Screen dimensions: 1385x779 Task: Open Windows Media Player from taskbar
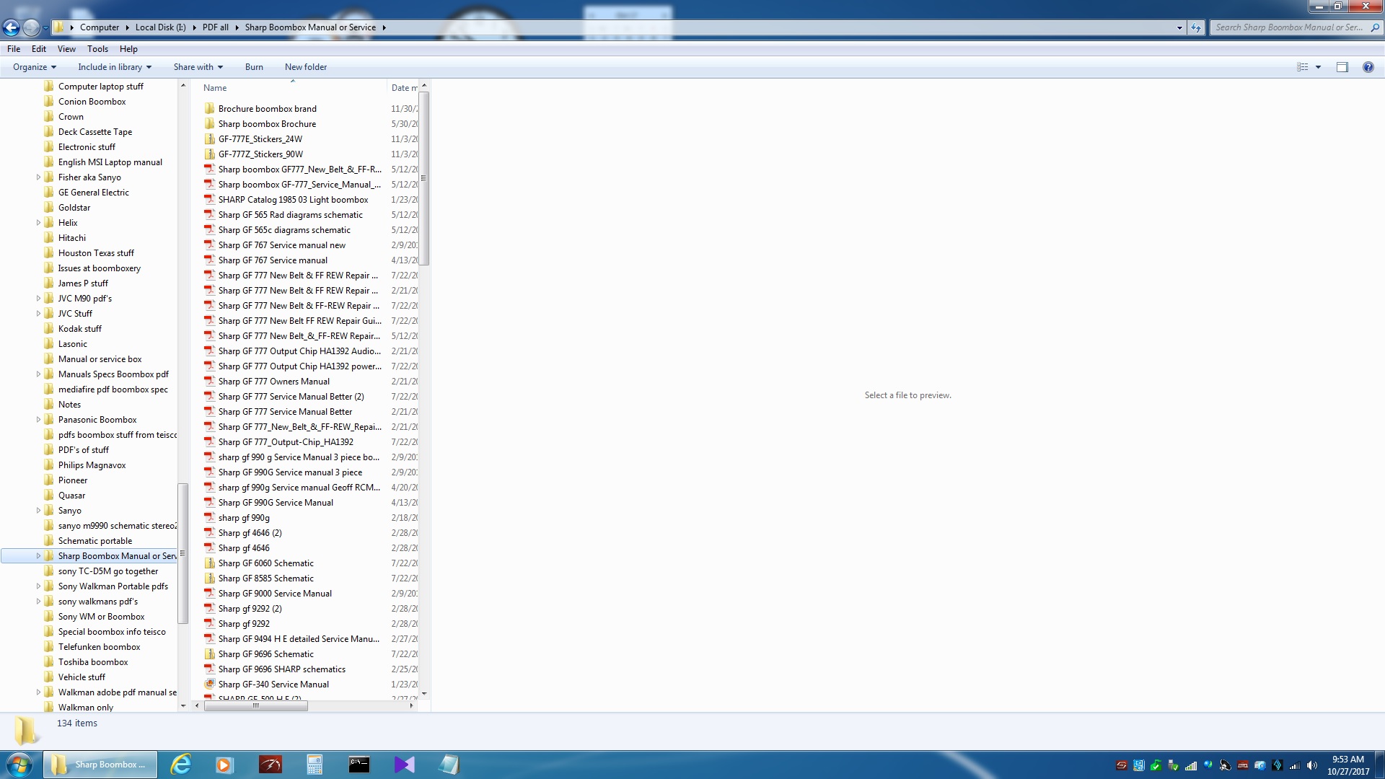pyautogui.click(x=224, y=765)
